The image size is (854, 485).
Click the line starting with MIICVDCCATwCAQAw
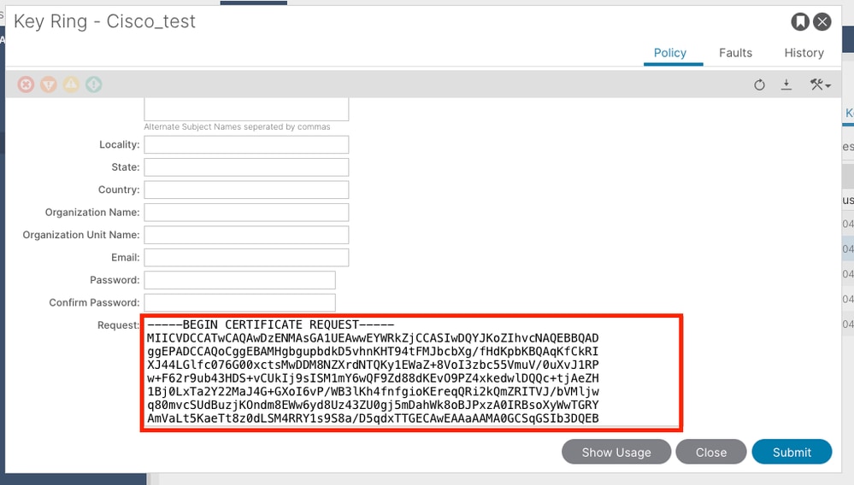(x=373, y=338)
